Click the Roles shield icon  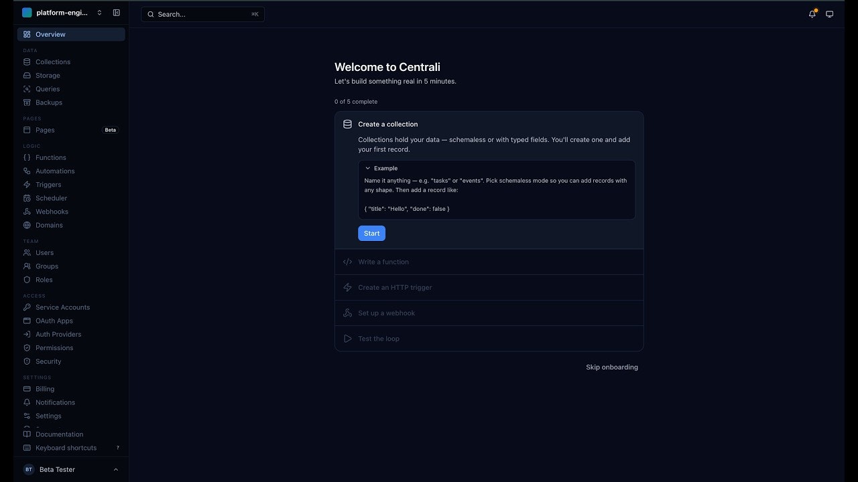pyautogui.click(x=27, y=280)
